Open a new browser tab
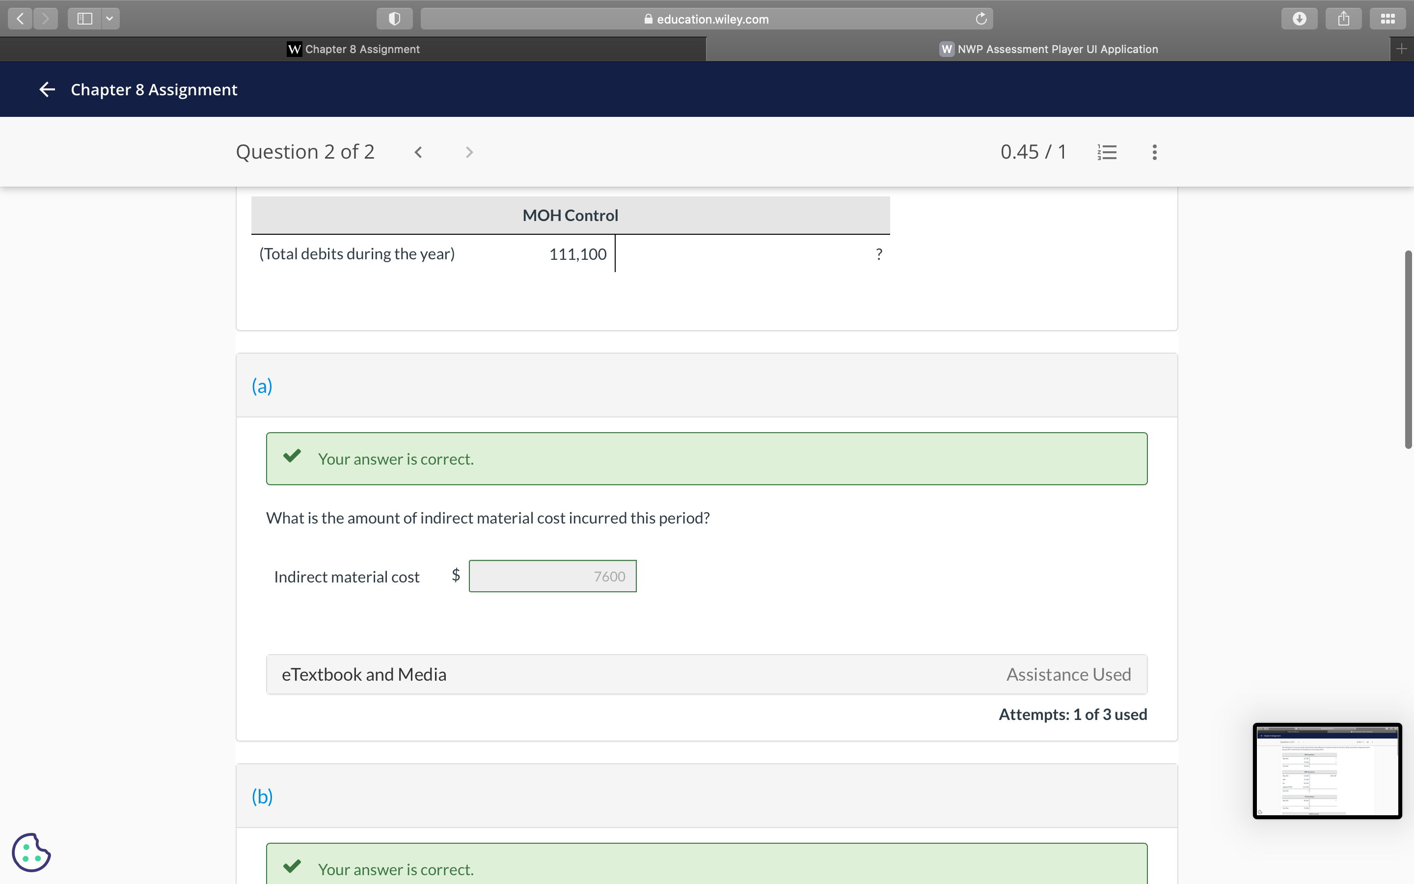The width and height of the screenshot is (1414, 884). (1401, 49)
